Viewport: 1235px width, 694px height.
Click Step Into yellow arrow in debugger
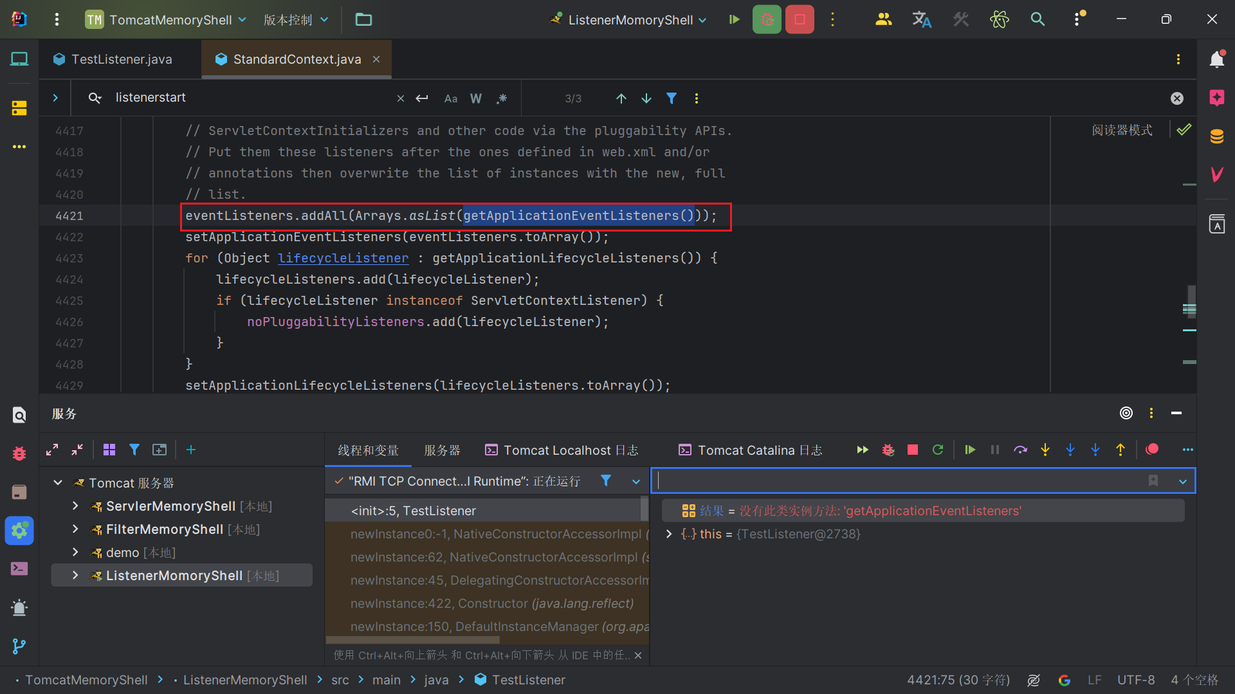1045,450
